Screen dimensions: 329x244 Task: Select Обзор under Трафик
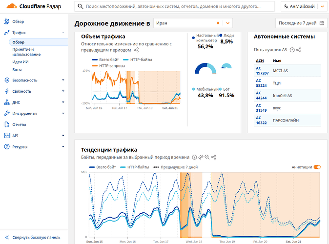(39, 42)
